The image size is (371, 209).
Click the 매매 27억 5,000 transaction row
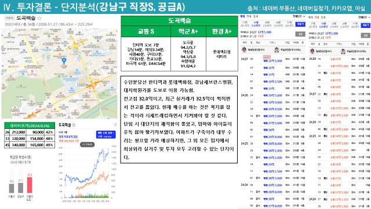point(273,122)
